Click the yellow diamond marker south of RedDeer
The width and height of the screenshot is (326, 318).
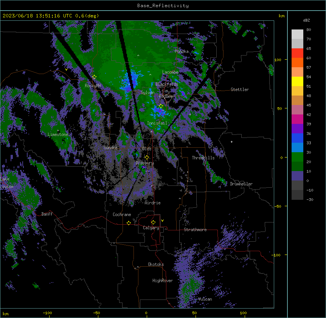[x=161, y=106]
